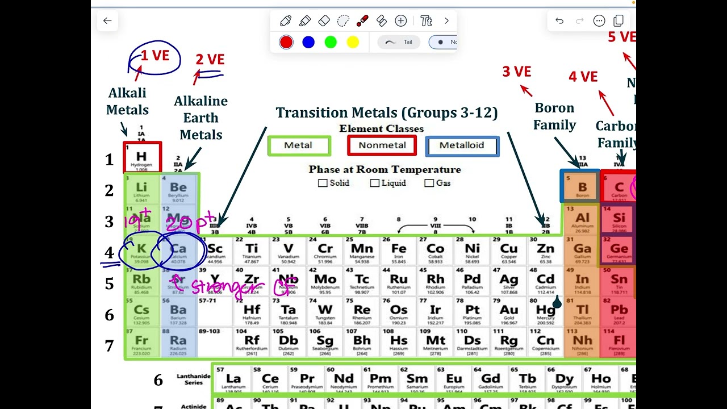Click the Gadolinium (Gd) cell
The height and width of the screenshot is (409, 727).
coord(490,380)
